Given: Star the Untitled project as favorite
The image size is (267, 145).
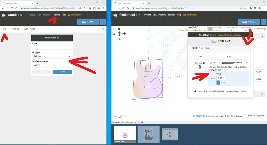Looking at the screenshot, I should (21, 15).
